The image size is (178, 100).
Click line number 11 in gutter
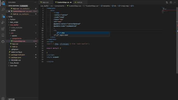tap(42, 31)
